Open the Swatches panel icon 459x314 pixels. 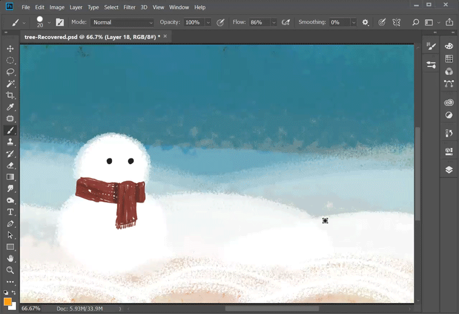449,59
